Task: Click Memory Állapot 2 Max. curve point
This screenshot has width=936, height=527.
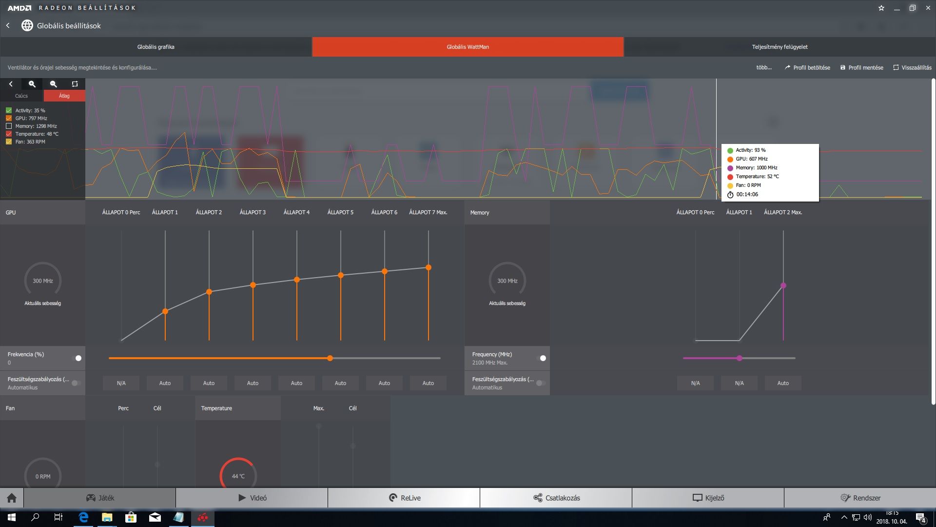Action: click(783, 285)
